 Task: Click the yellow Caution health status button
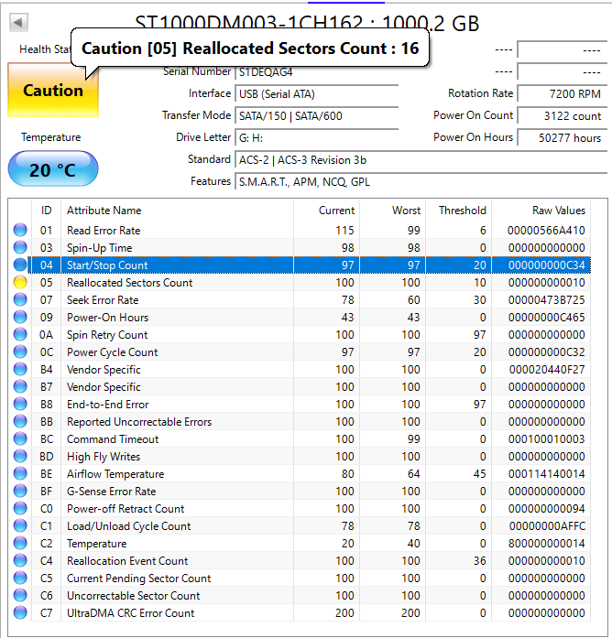point(53,90)
